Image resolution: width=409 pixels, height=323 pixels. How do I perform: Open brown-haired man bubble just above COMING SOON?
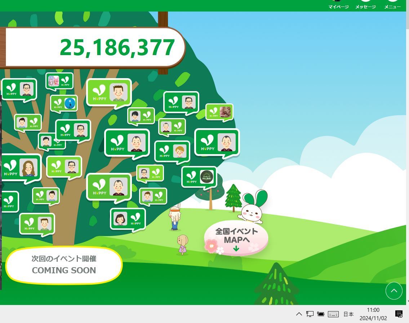(x=37, y=224)
